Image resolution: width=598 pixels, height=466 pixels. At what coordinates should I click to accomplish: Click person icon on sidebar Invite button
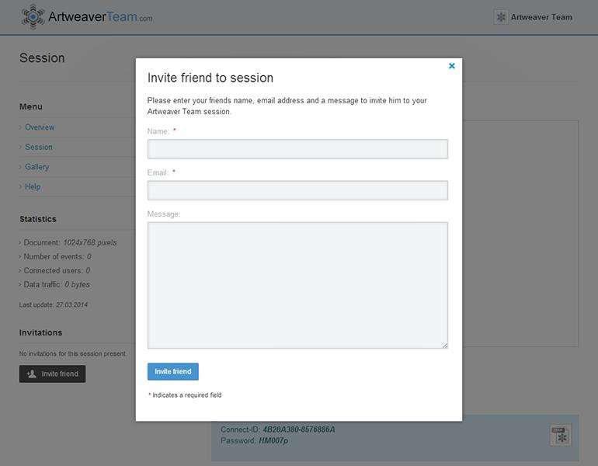[31, 374]
